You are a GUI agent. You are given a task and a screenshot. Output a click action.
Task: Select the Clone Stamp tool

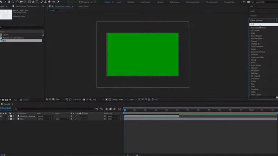(45, 2)
